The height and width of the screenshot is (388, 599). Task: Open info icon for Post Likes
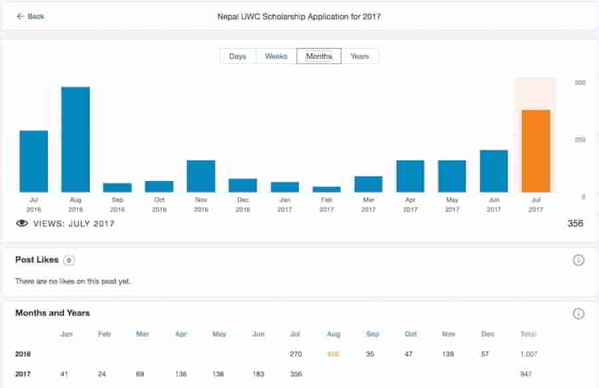click(578, 260)
